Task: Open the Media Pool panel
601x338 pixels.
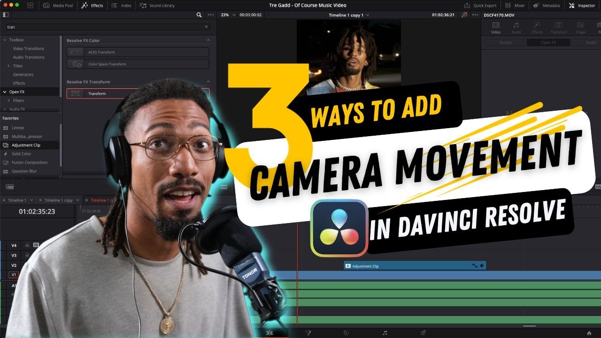Action: (59, 6)
